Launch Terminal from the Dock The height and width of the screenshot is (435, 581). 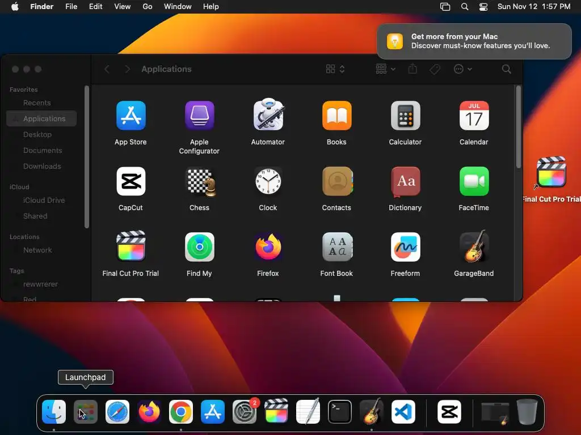(340, 412)
